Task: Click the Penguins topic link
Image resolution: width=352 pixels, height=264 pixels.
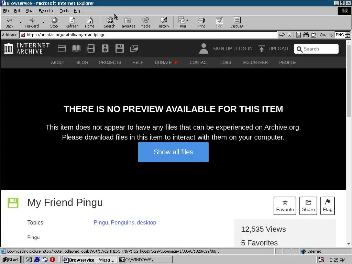Action: tap(123, 222)
